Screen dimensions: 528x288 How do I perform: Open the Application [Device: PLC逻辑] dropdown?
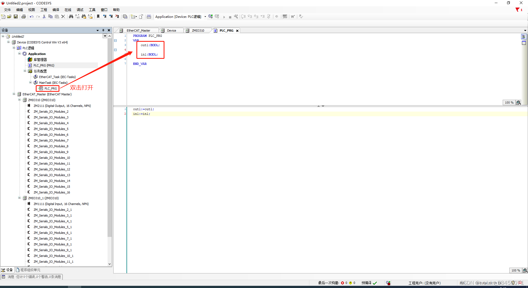pyautogui.click(x=205, y=16)
